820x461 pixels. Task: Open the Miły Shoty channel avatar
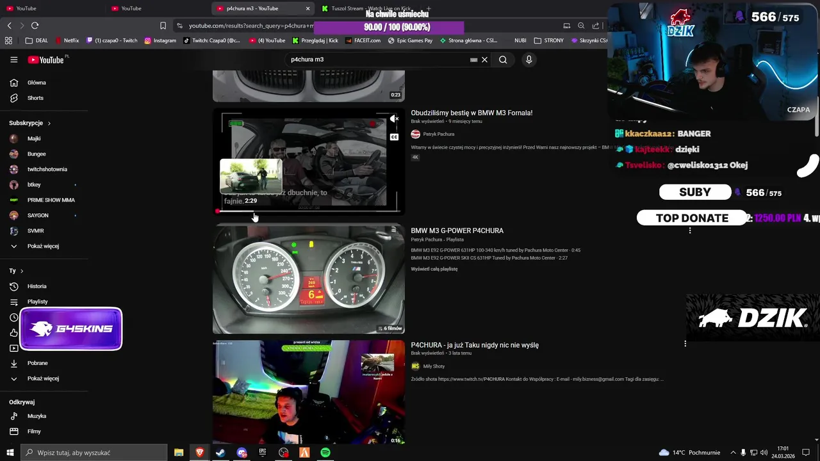point(415,366)
